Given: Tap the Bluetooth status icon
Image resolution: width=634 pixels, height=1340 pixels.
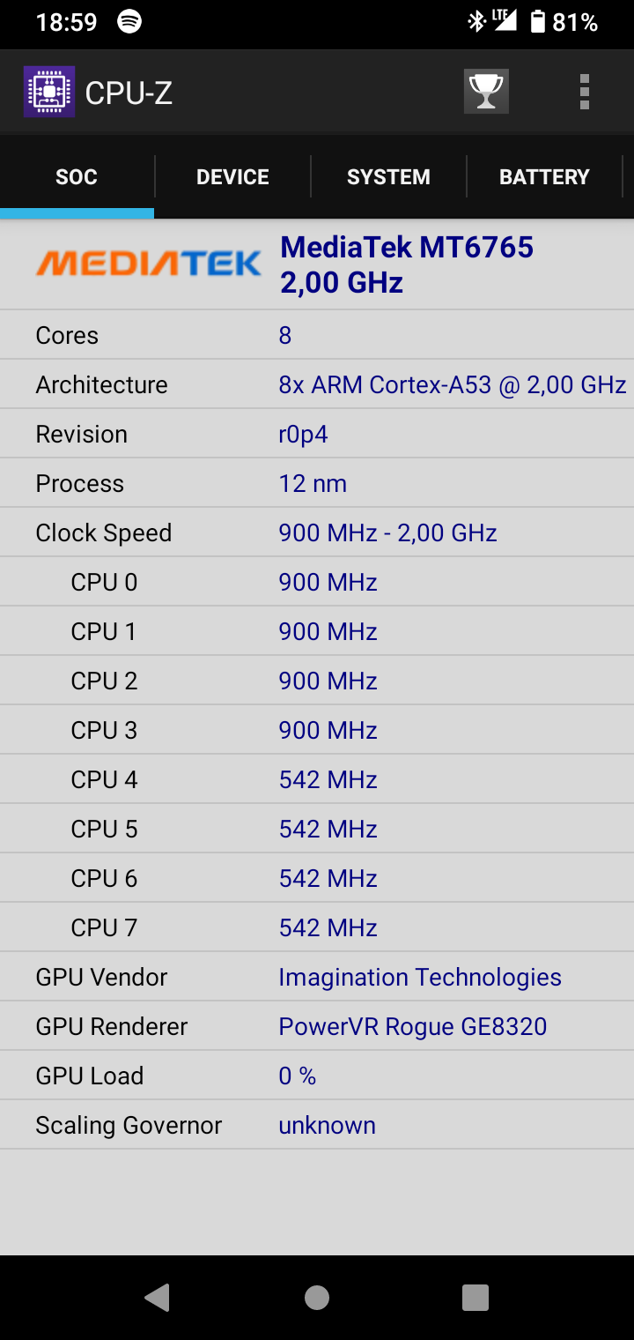Looking at the screenshot, I should click(476, 22).
